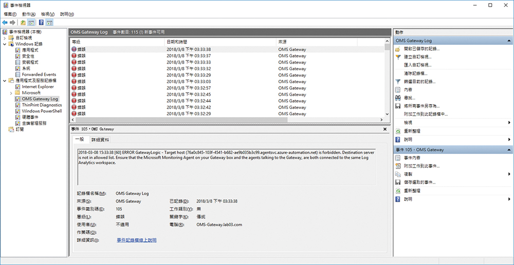Click the Back arrow toolbar icon
514x265 pixels.
[x=5, y=23]
